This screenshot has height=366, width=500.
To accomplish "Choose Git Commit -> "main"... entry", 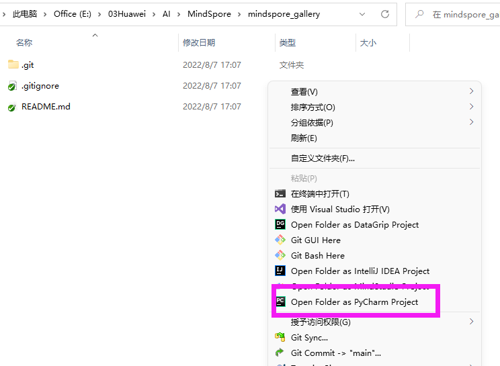I will (x=336, y=353).
